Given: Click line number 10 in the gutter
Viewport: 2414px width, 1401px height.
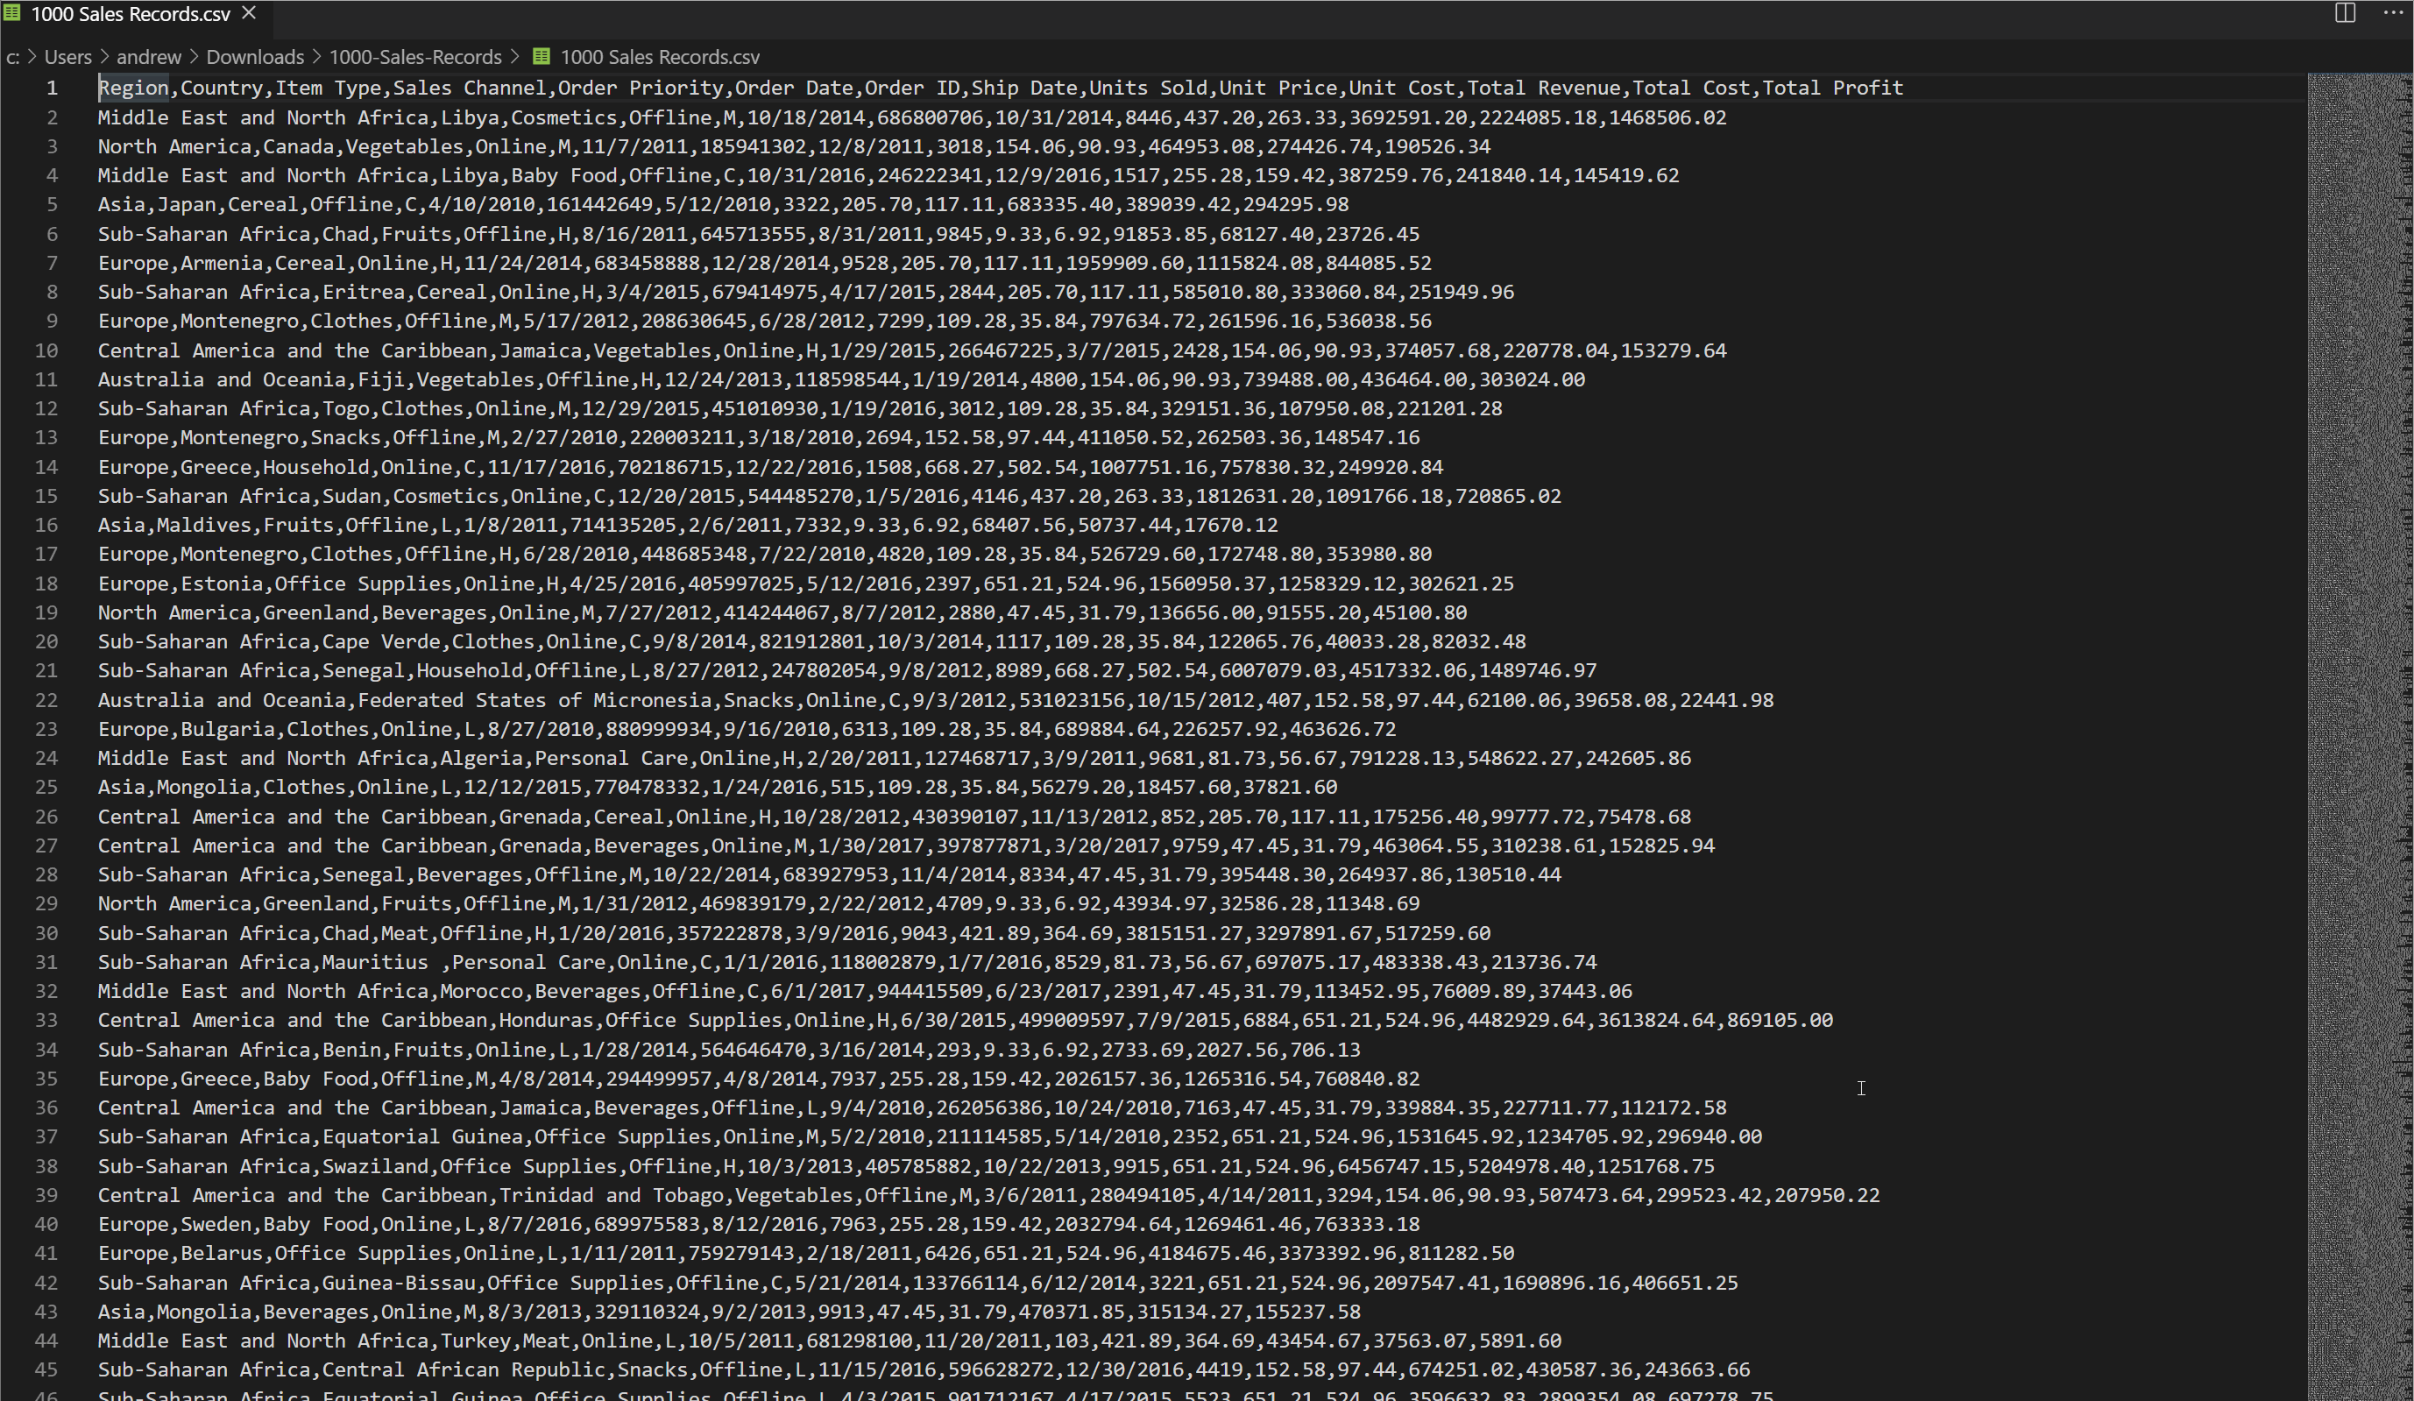Looking at the screenshot, I should coord(47,350).
